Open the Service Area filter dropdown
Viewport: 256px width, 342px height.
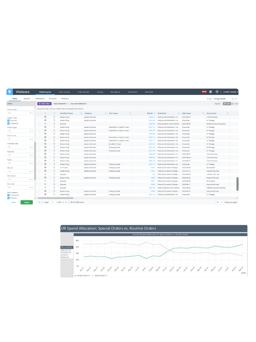point(20,113)
